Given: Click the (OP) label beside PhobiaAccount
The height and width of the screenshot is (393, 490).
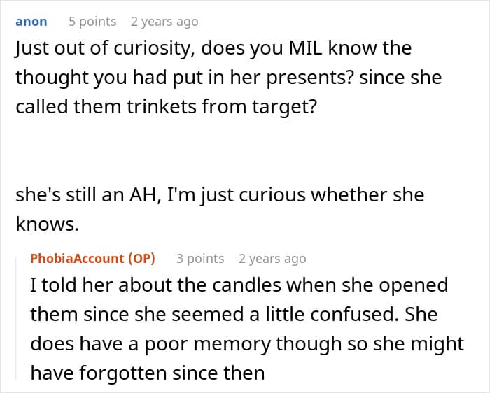Looking at the screenshot, I should coord(140,259).
